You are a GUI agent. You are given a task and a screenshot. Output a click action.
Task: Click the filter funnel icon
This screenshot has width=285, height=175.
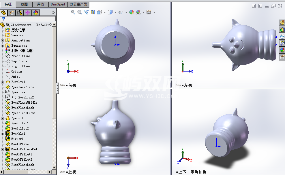click(x=3, y=19)
